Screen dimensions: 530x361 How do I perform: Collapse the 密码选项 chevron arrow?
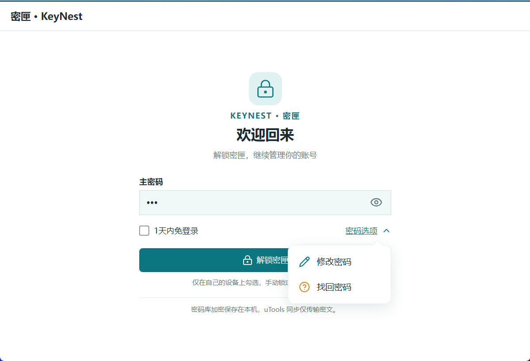(x=386, y=231)
